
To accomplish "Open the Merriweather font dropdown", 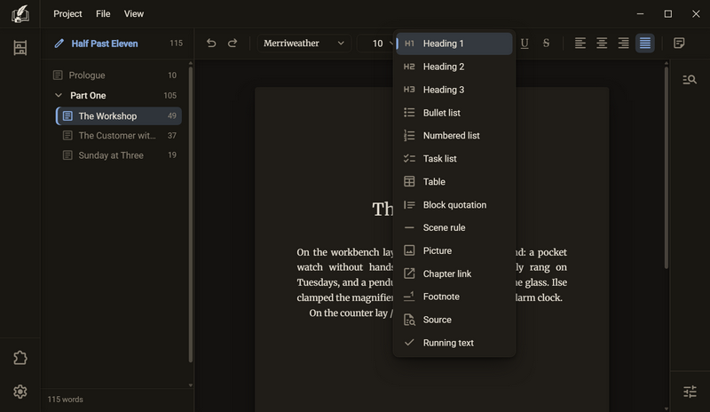I will click(304, 43).
